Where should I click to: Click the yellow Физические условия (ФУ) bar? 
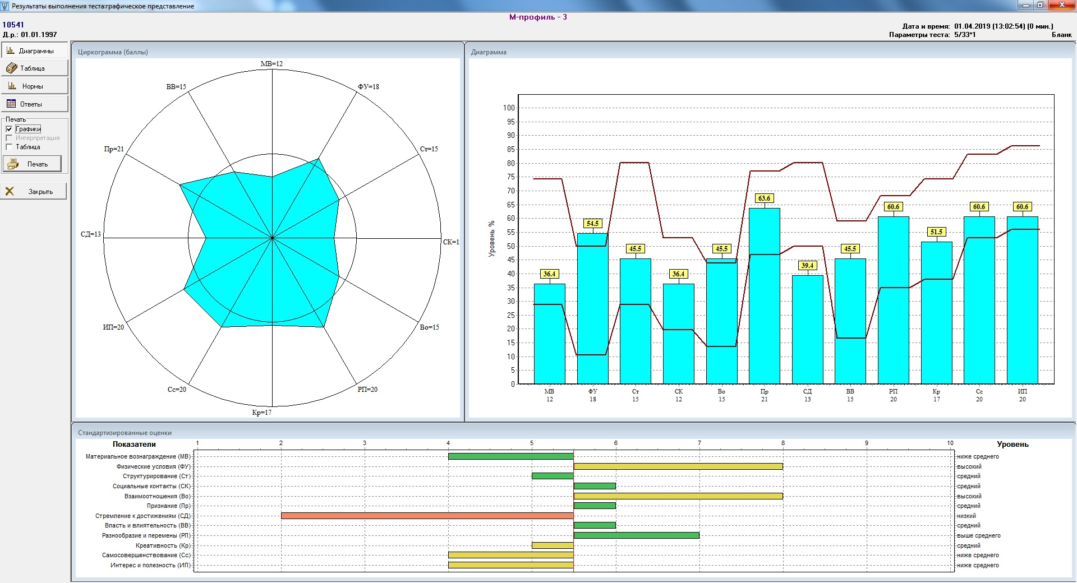point(678,466)
